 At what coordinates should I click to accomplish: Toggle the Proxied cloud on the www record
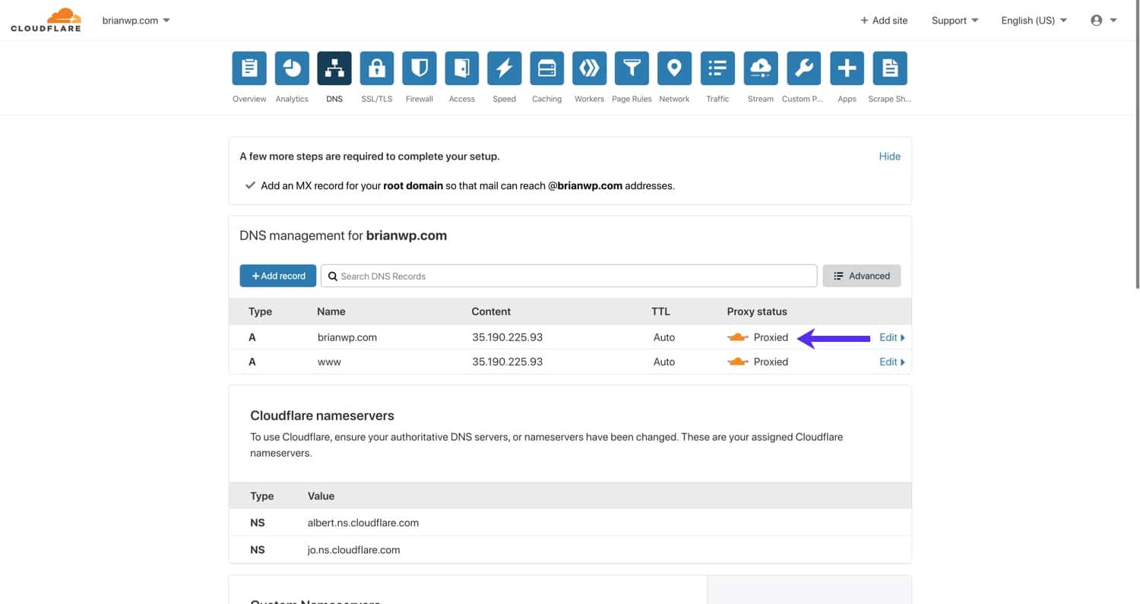(738, 362)
